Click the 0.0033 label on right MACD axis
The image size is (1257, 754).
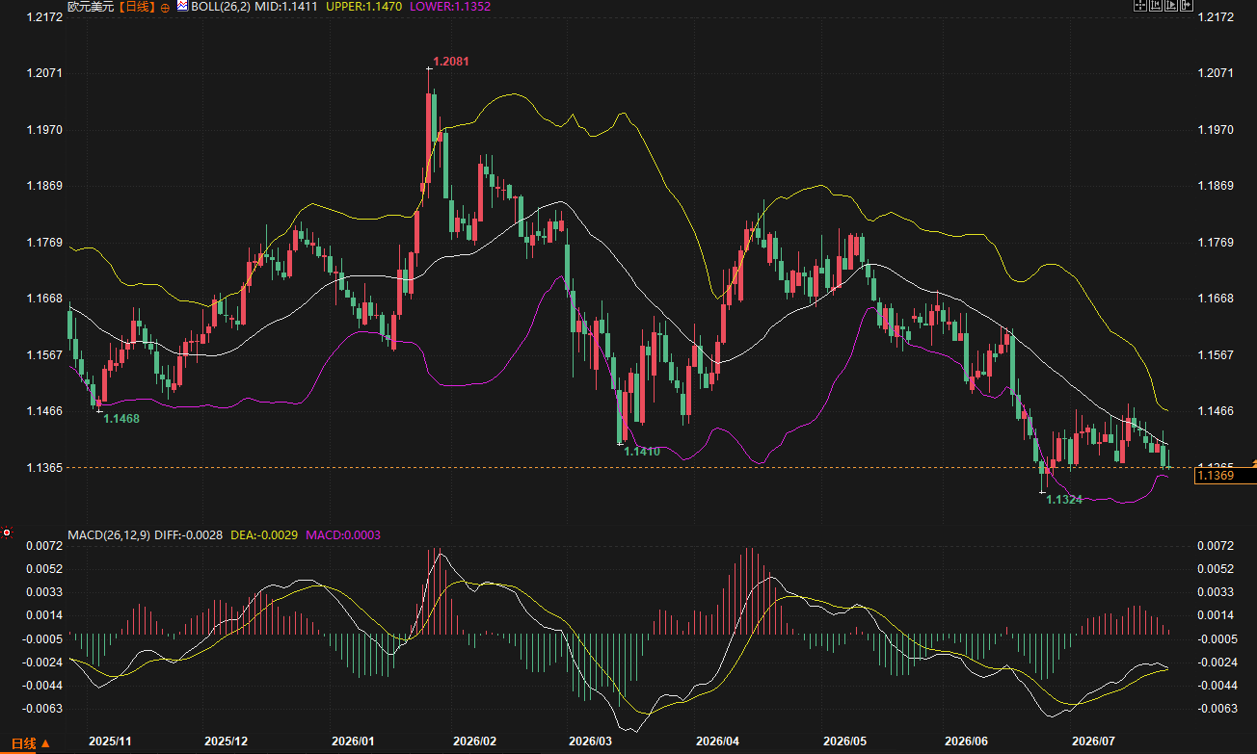point(1214,592)
